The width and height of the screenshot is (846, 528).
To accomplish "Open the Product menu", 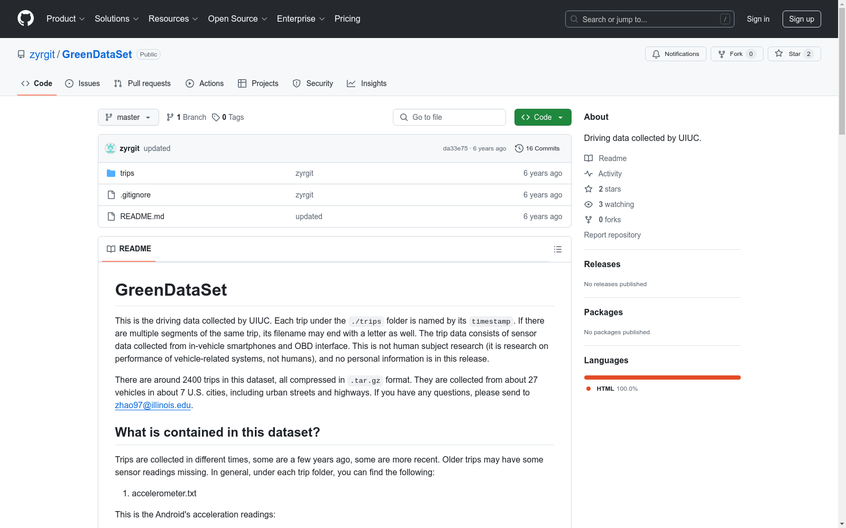I will click(66, 19).
